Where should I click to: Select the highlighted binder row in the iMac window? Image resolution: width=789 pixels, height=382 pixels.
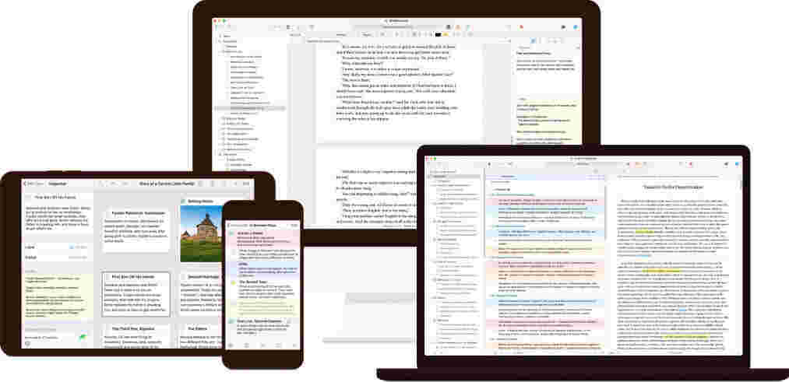pos(250,108)
